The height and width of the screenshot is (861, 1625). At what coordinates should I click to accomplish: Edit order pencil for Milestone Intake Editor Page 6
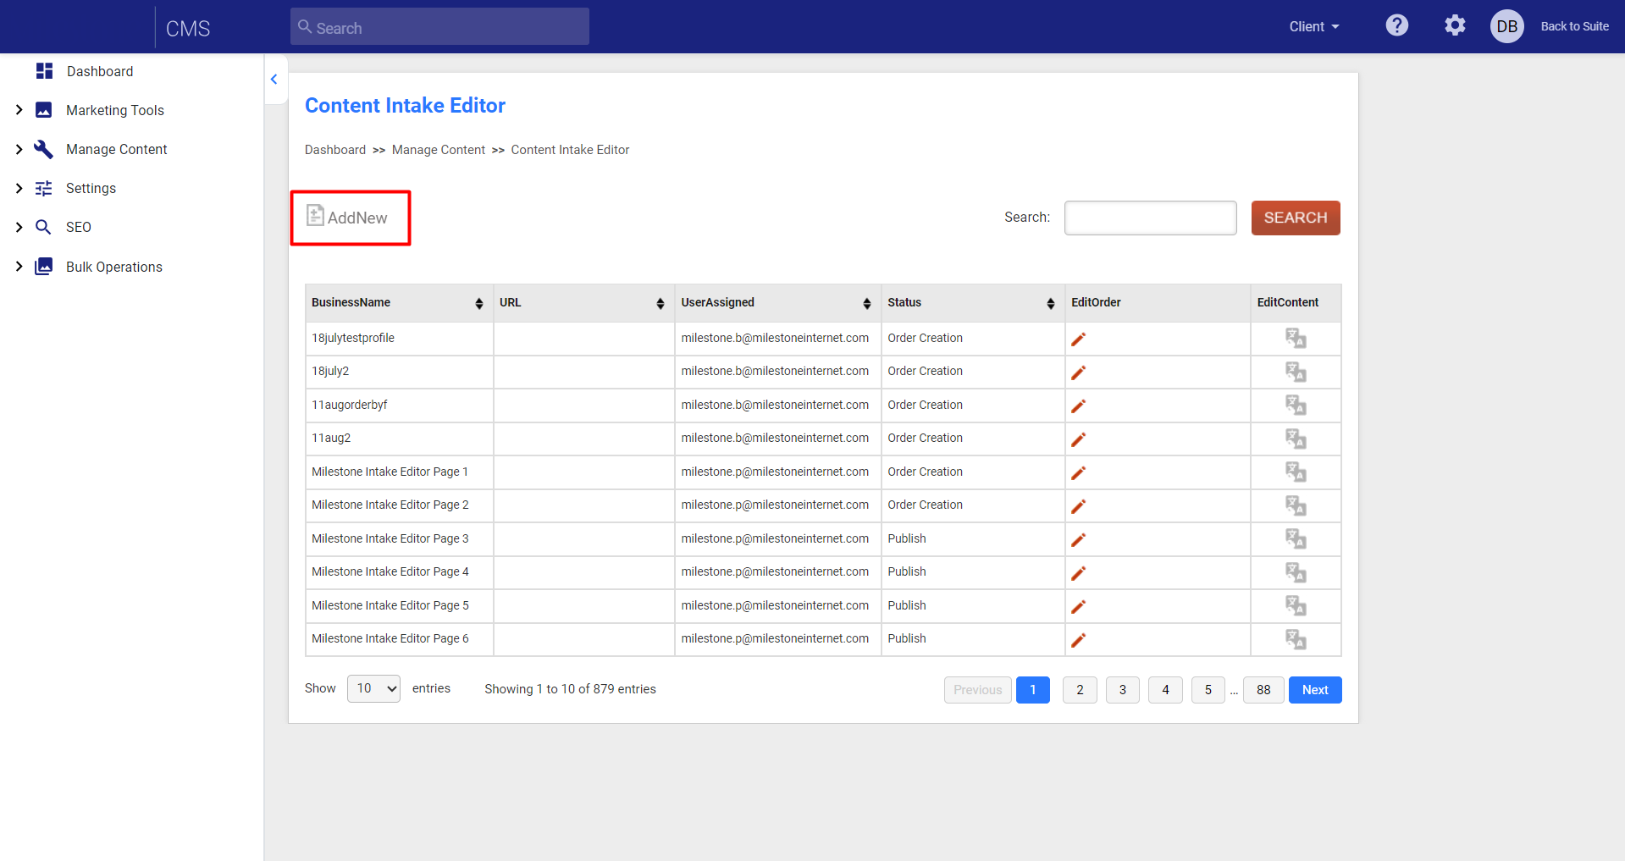click(1078, 640)
